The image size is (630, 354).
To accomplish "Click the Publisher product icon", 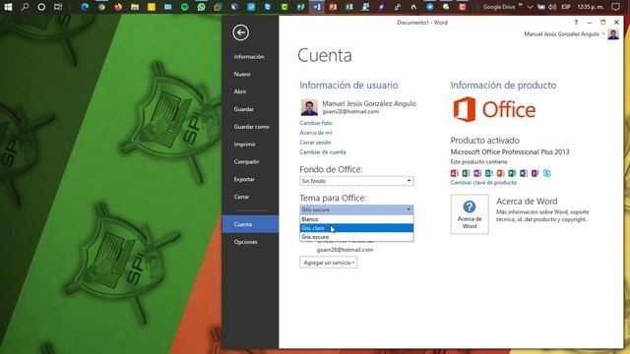I will (x=512, y=173).
